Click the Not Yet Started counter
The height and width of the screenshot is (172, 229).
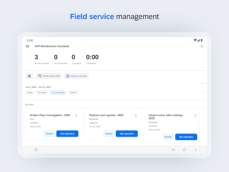click(x=60, y=59)
